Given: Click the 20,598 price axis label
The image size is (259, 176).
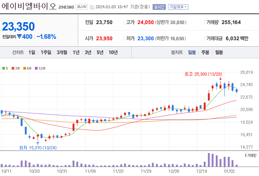Looking at the screenshot, I should [247, 109].
